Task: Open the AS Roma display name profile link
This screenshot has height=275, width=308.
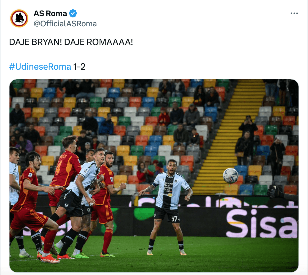Action: point(50,13)
